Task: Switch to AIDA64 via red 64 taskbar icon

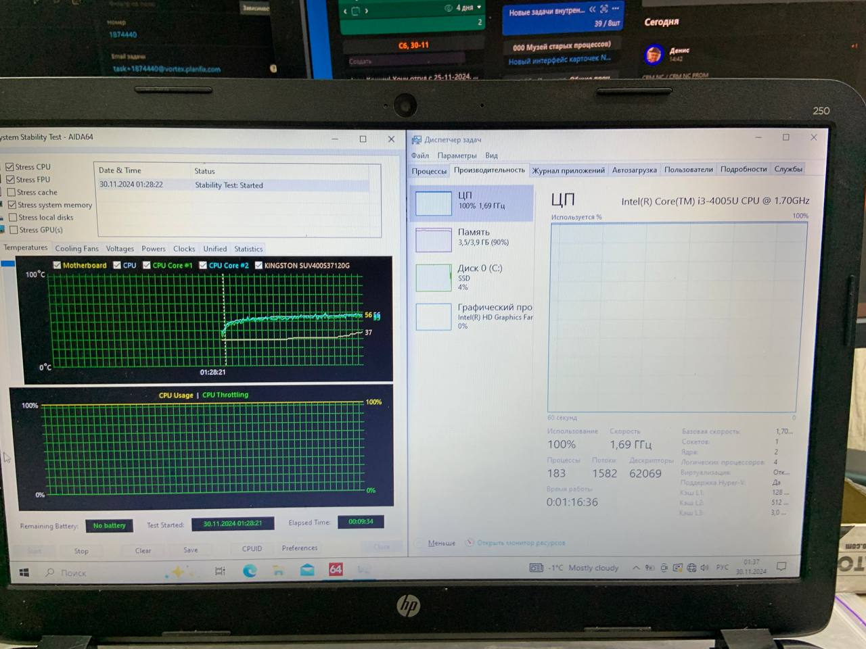Action: (x=336, y=569)
